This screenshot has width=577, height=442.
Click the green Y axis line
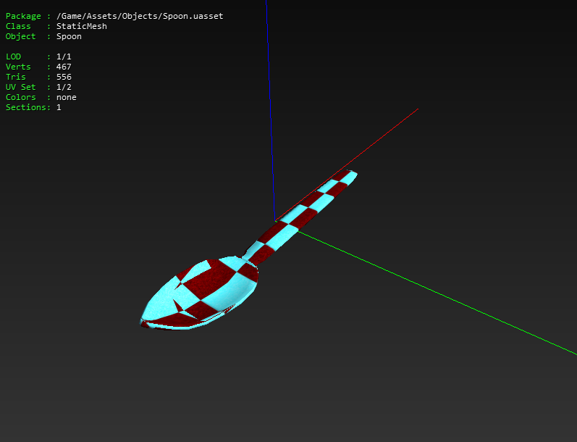434,293
